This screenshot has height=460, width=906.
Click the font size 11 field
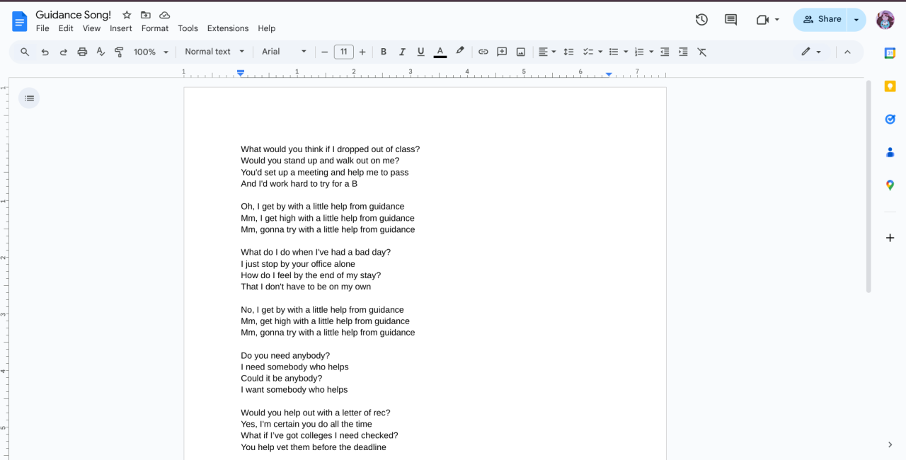point(343,52)
